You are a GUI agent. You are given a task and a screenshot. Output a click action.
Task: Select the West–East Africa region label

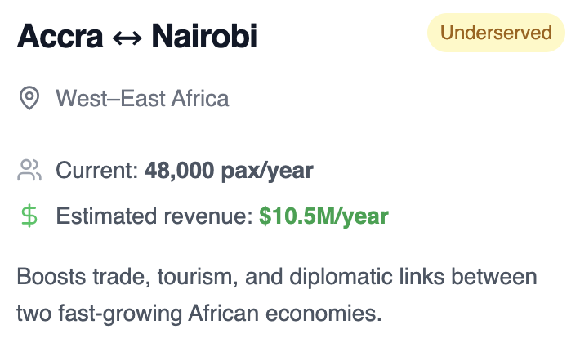(142, 98)
